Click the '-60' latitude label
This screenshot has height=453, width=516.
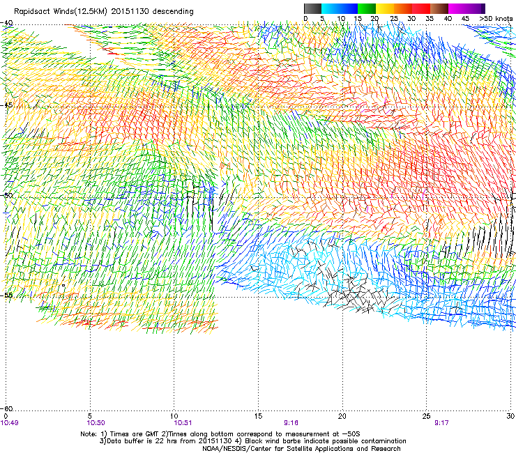click(7, 408)
